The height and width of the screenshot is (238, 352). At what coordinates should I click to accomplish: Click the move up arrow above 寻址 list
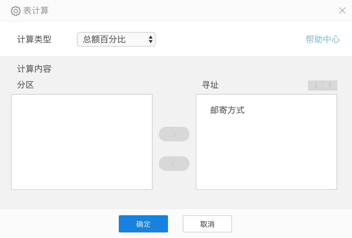pos(330,85)
